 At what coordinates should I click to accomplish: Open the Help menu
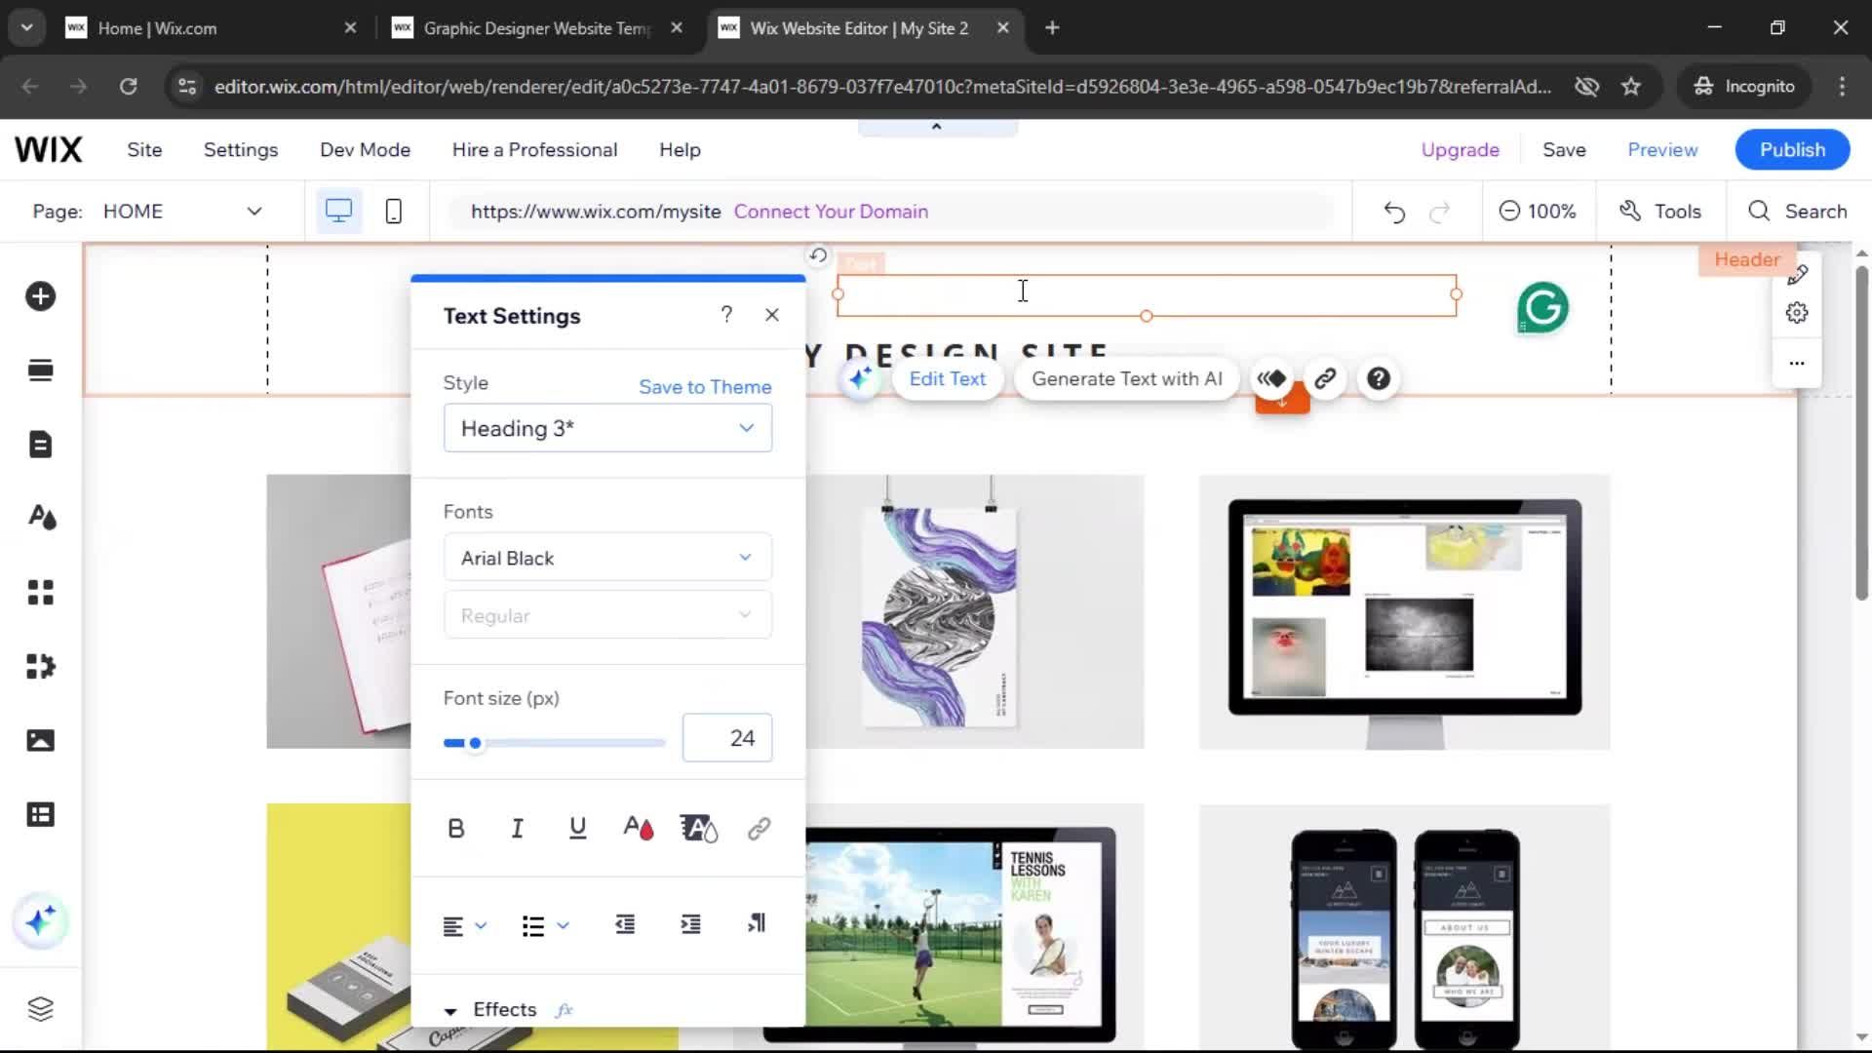coord(680,150)
